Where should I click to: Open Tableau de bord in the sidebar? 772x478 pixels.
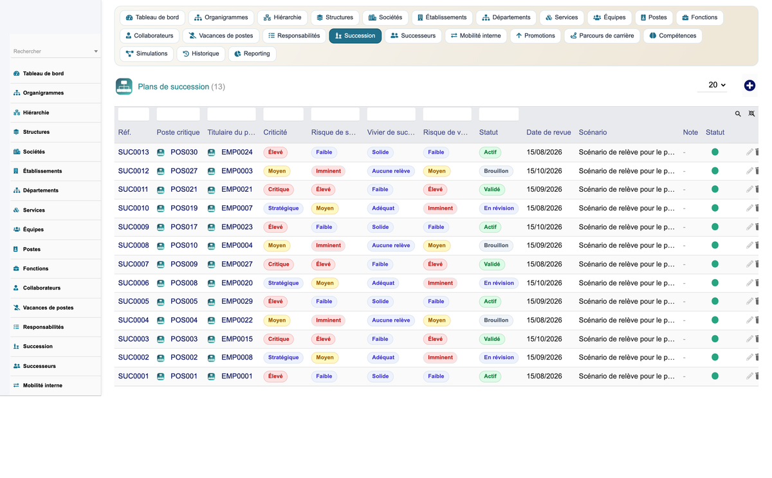[43, 73]
